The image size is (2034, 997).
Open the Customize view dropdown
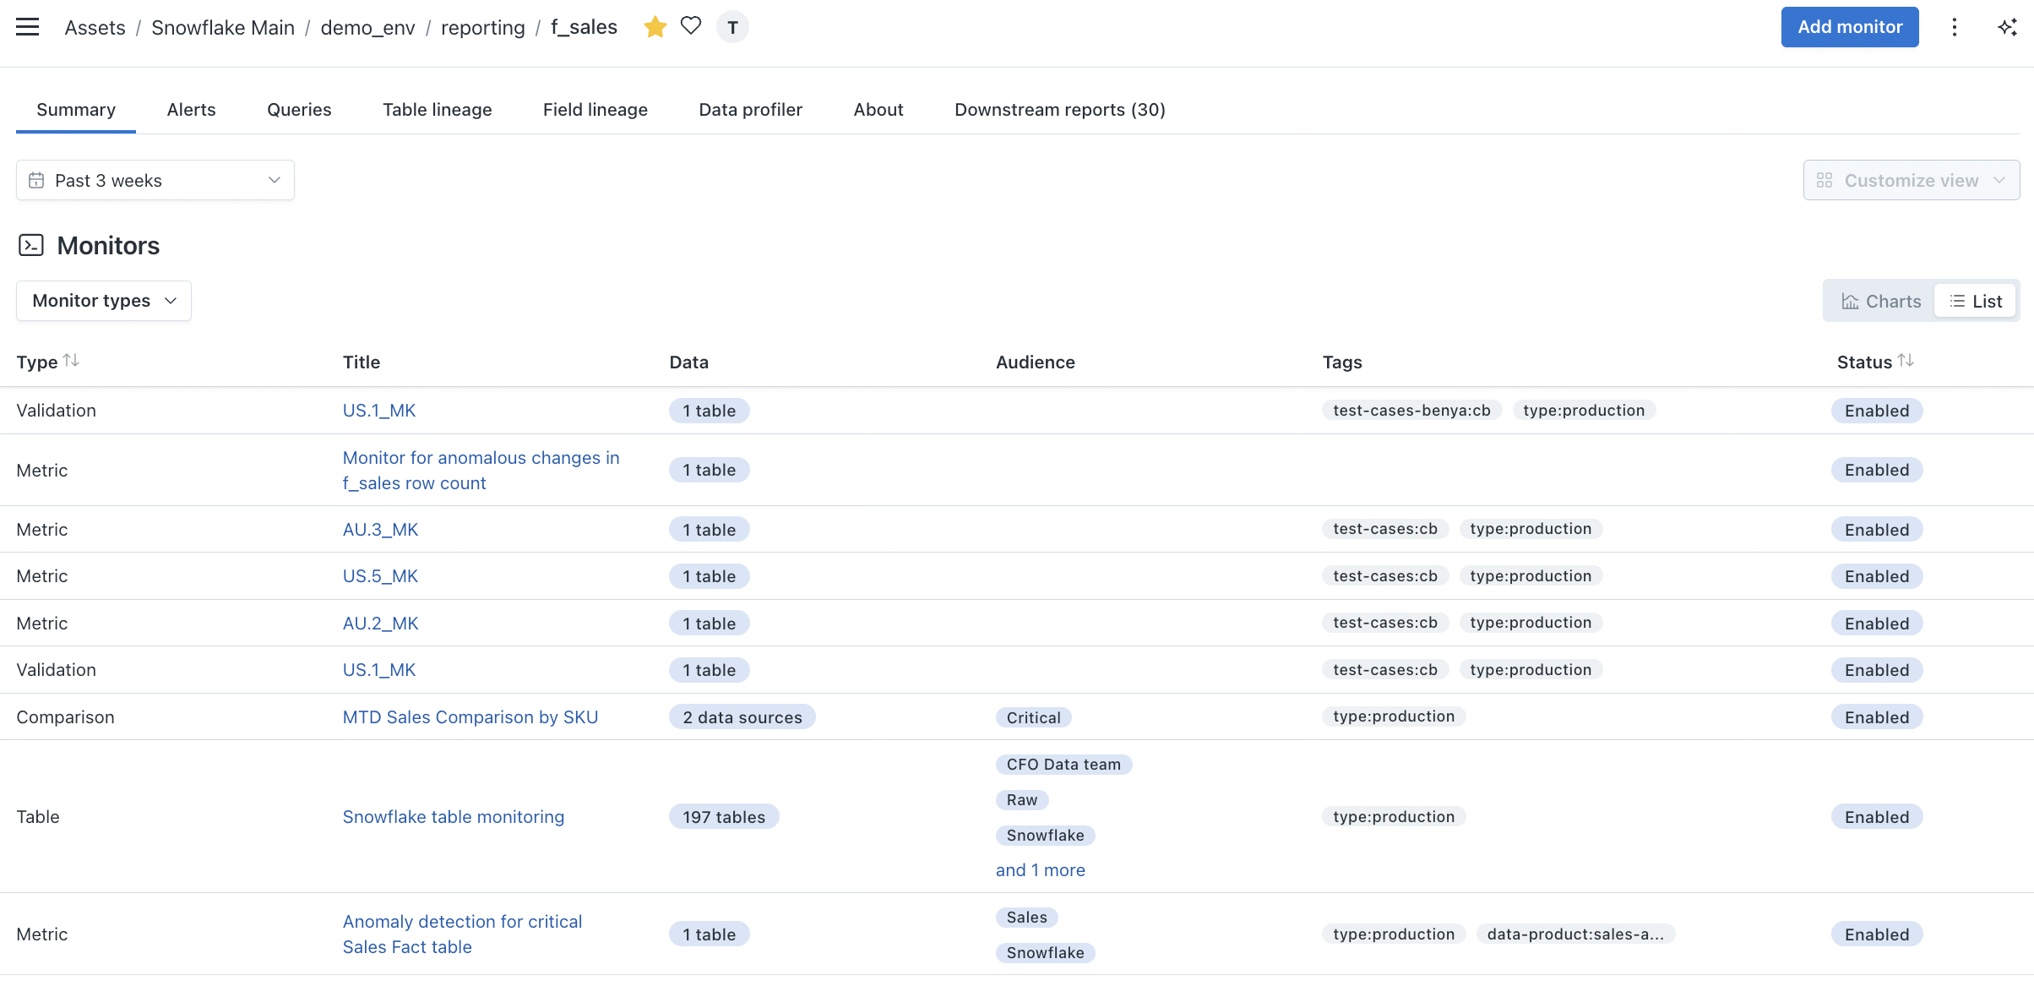1911,180
